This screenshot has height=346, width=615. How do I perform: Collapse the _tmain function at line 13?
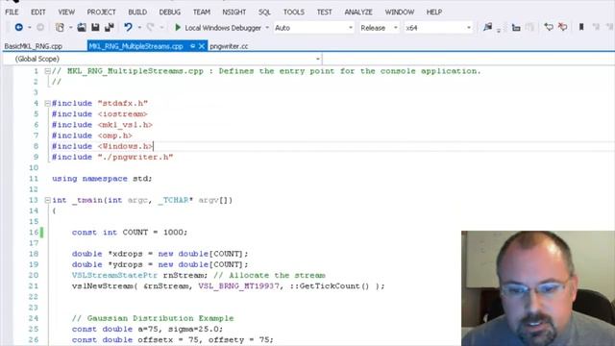[47, 200]
